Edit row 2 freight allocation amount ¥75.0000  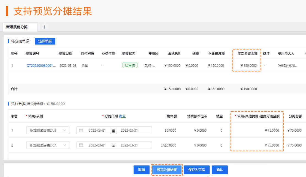pos(272,145)
